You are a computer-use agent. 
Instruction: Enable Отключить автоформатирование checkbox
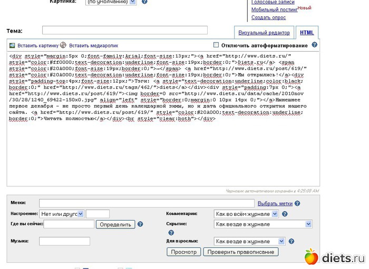coord(216,45)
